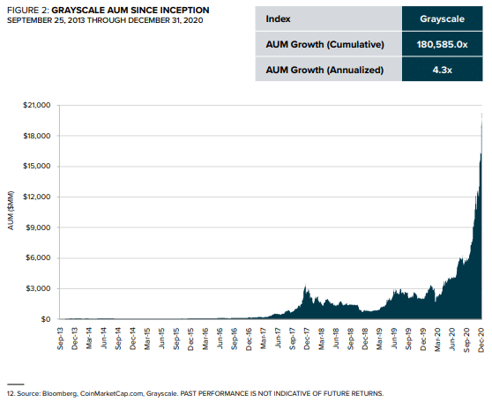Click the '$0' y-axis label
The height and width of the screenshot is (402, 492).
46,319
